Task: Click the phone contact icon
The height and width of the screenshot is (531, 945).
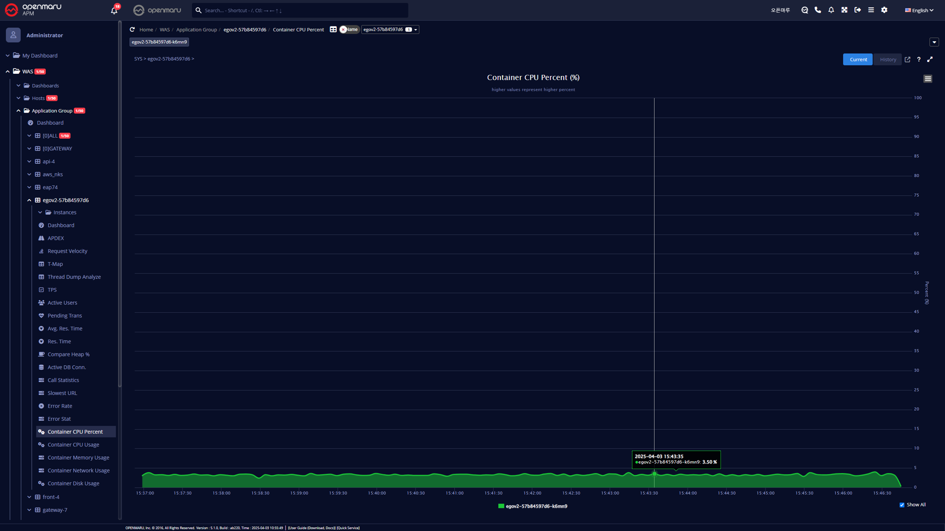Action: click(818, 10)
